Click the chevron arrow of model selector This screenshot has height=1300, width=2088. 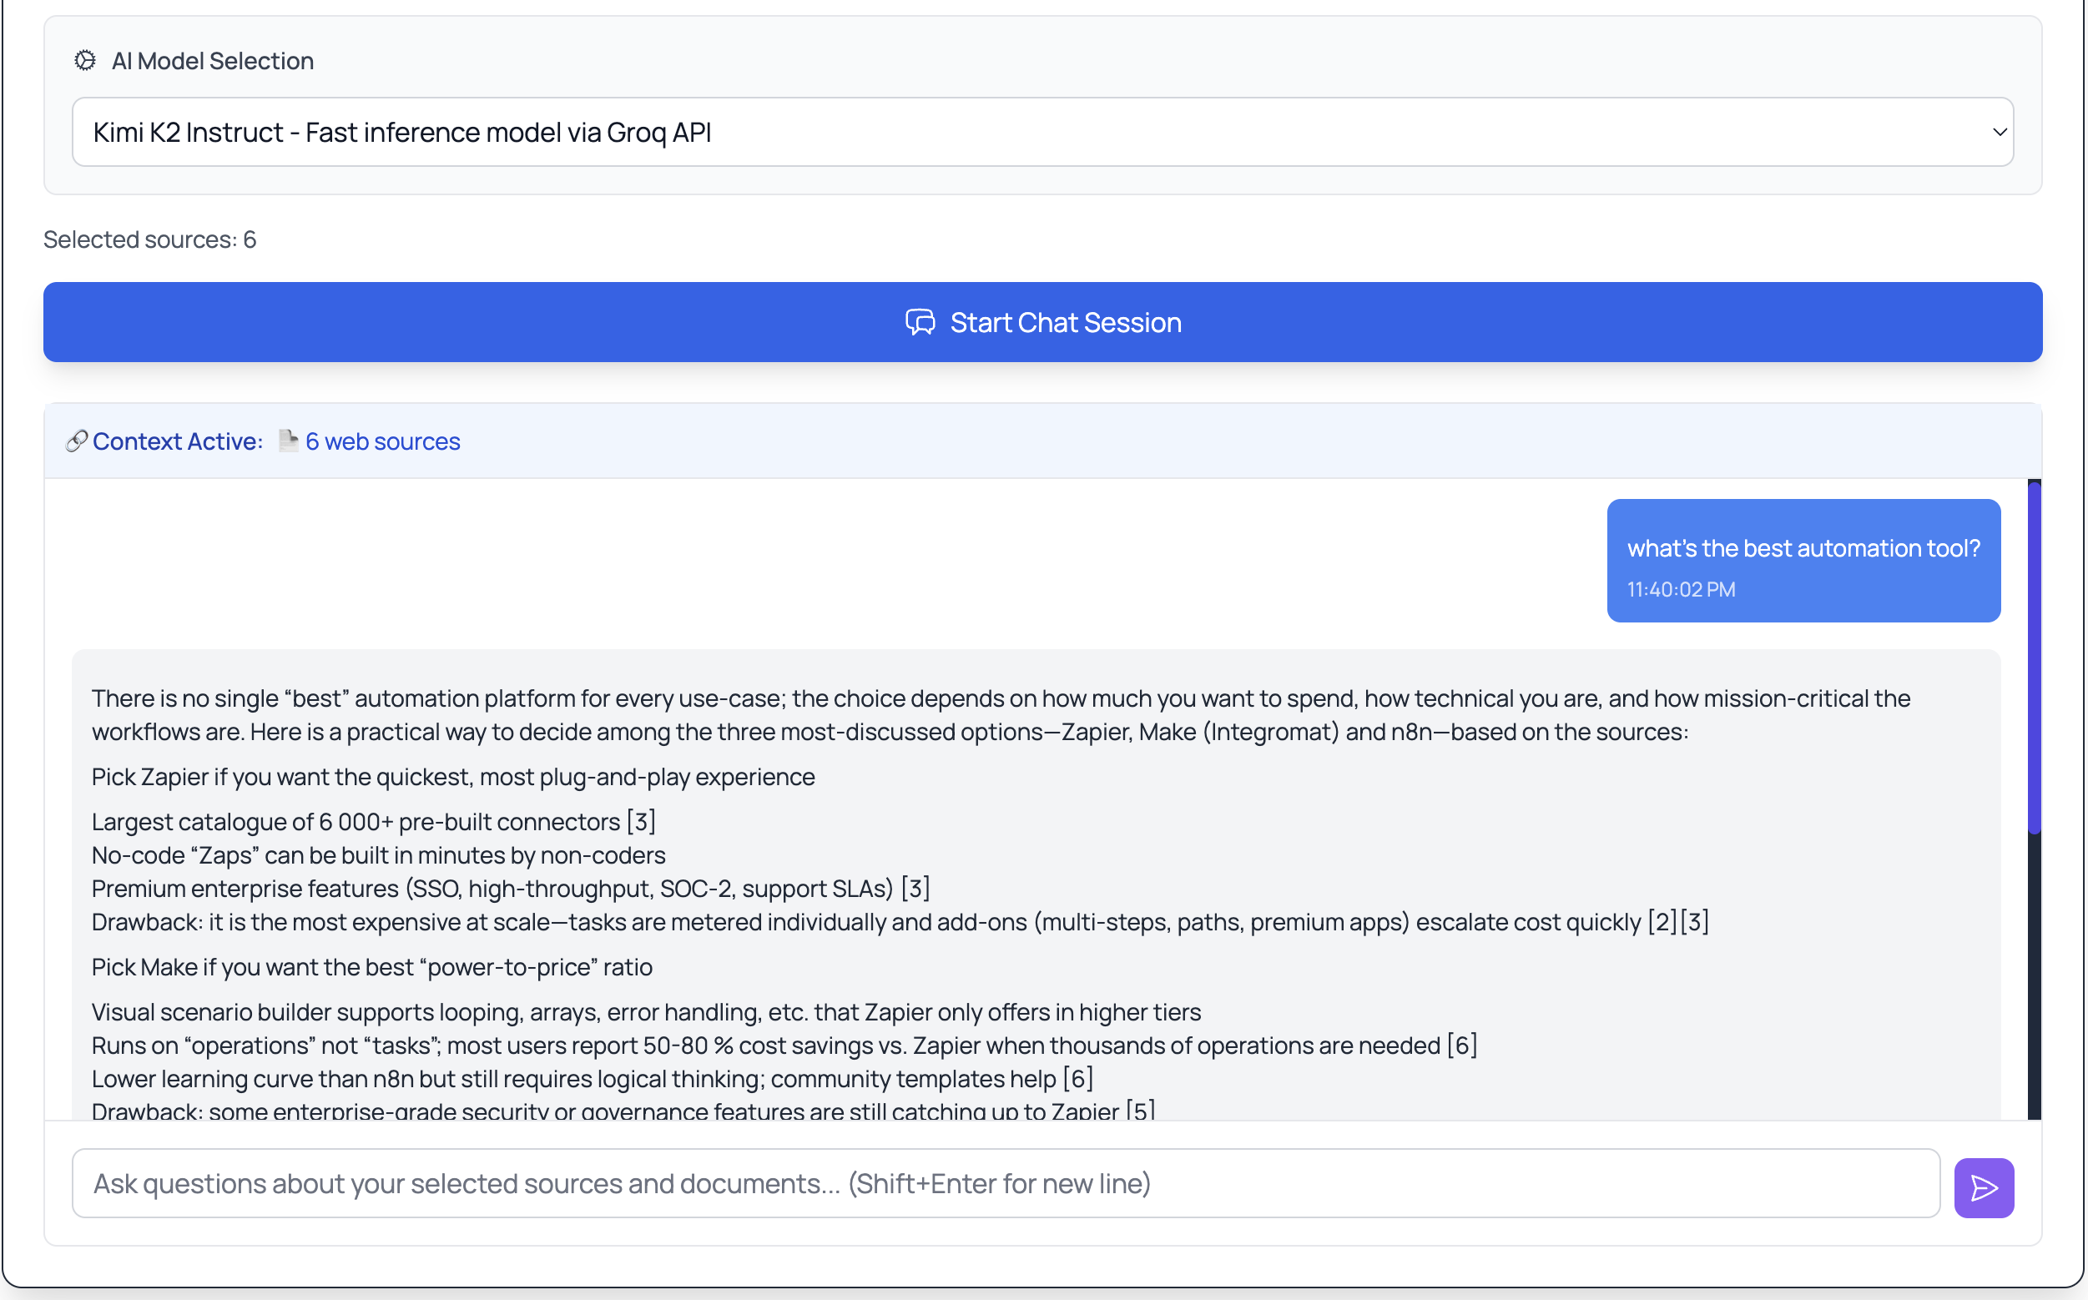[x=1999, y=133]
